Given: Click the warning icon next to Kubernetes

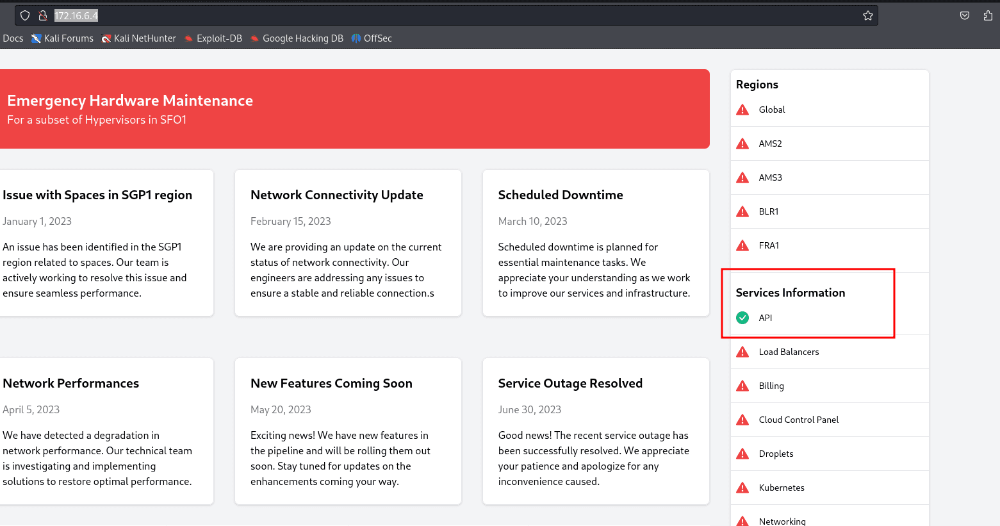Looking at the screenshot, I should click(742, 488).
